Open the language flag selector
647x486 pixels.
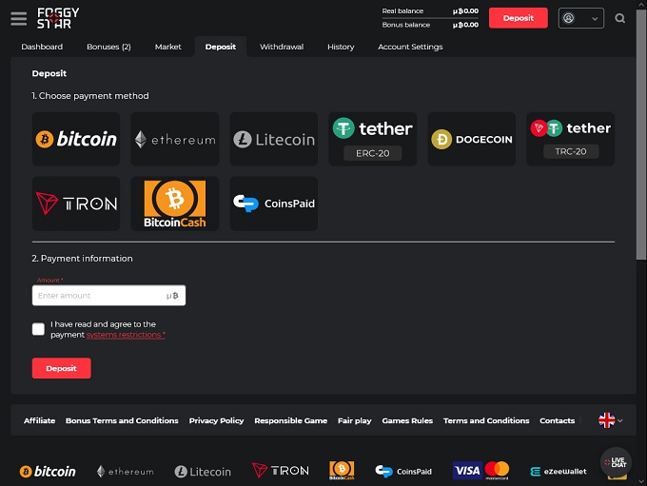point(610,420)
